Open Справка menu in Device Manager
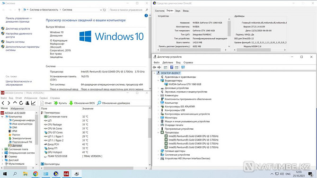317x178 pixels. click(188, 62)
